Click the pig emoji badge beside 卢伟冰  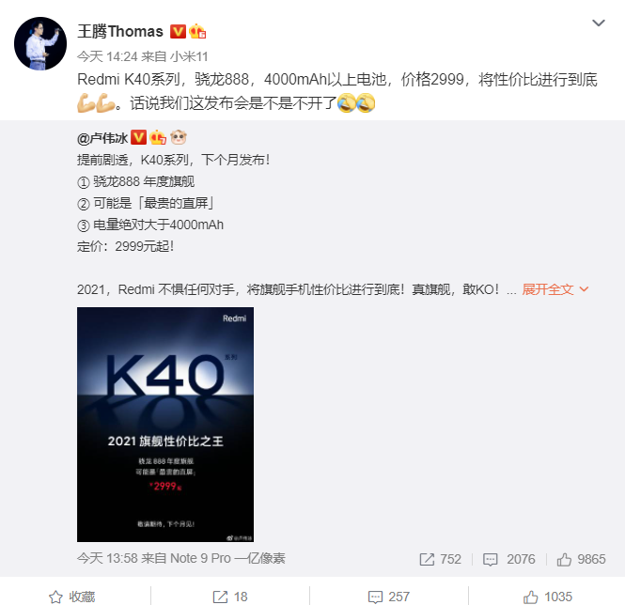pyautogui.click(x=179, y=138)
